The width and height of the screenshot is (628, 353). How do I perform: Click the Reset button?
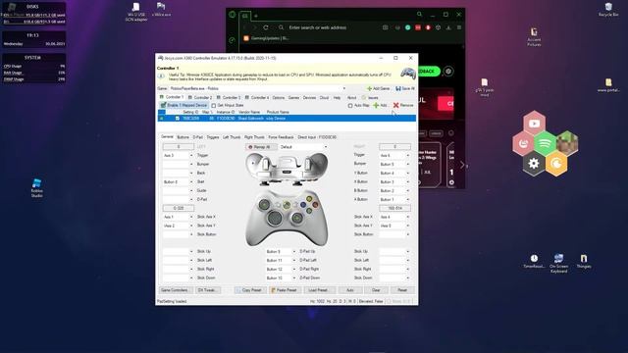pos(402,290)
